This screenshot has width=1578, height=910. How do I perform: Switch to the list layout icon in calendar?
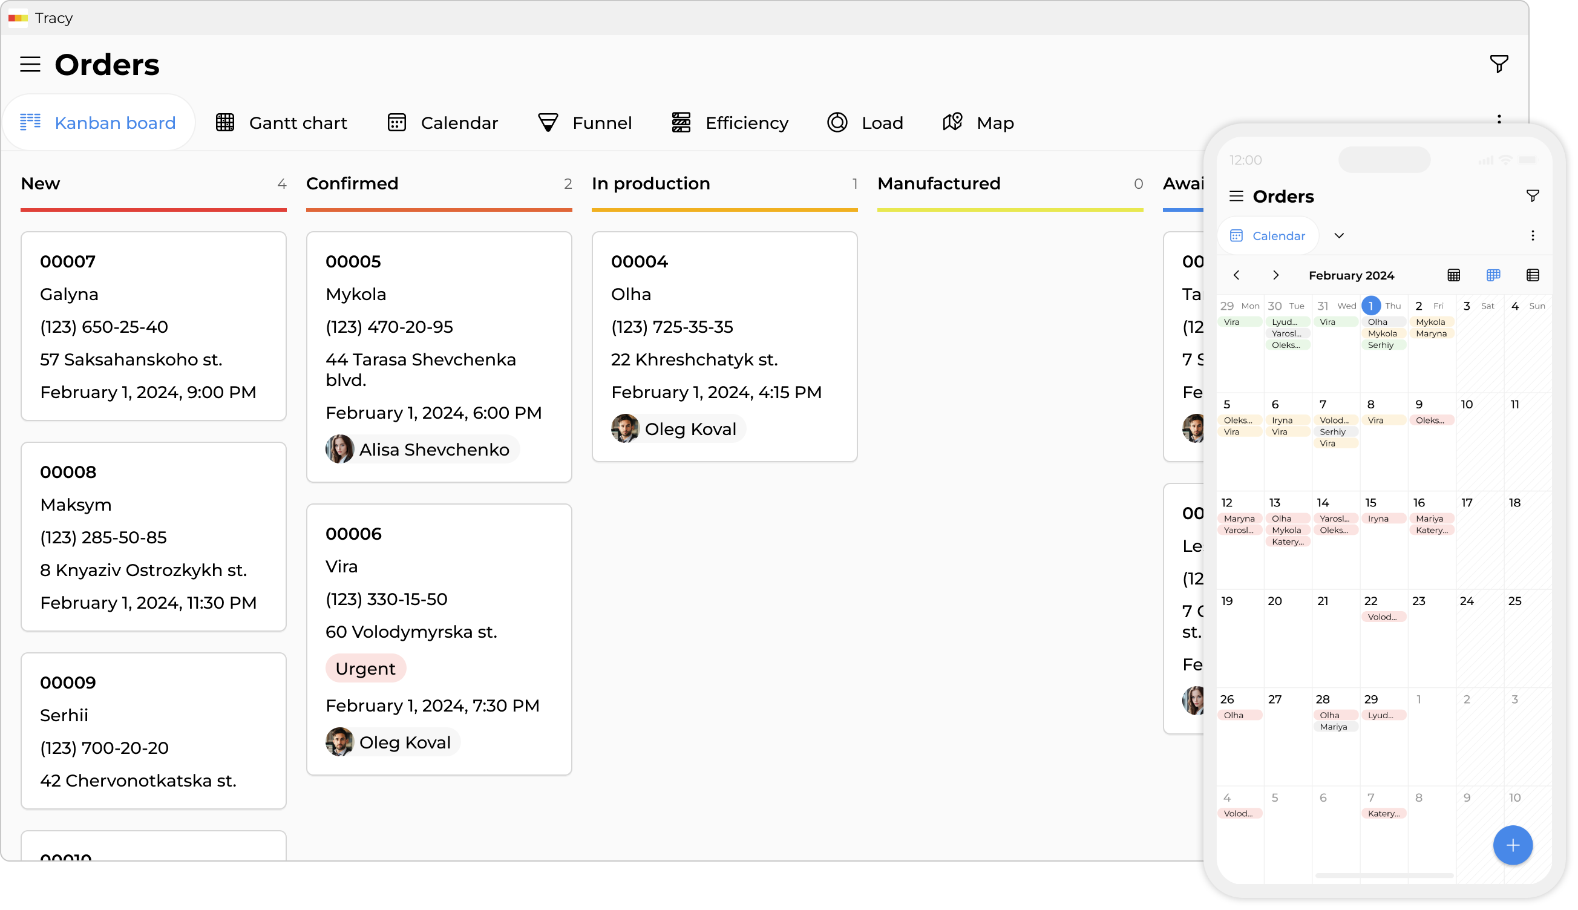[x=1533, y=275]
